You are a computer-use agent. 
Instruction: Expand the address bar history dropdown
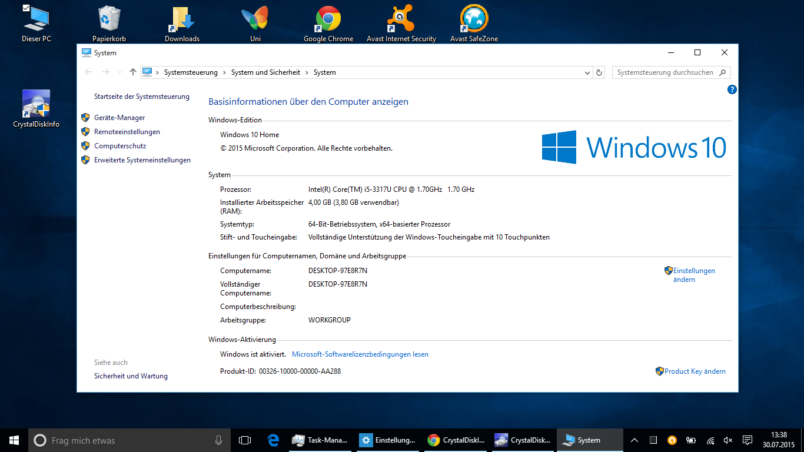coord(587,72)
